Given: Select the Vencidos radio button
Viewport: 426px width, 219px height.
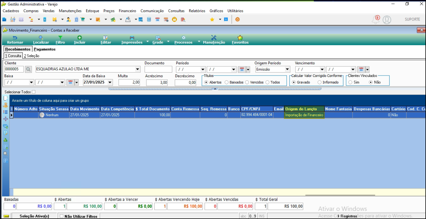Looking at the screenshot, I should 247,82.
